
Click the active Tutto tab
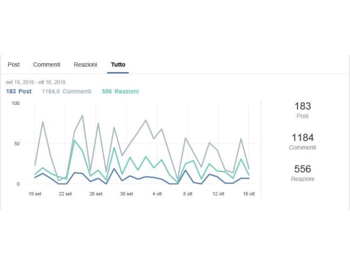(118, 64)
